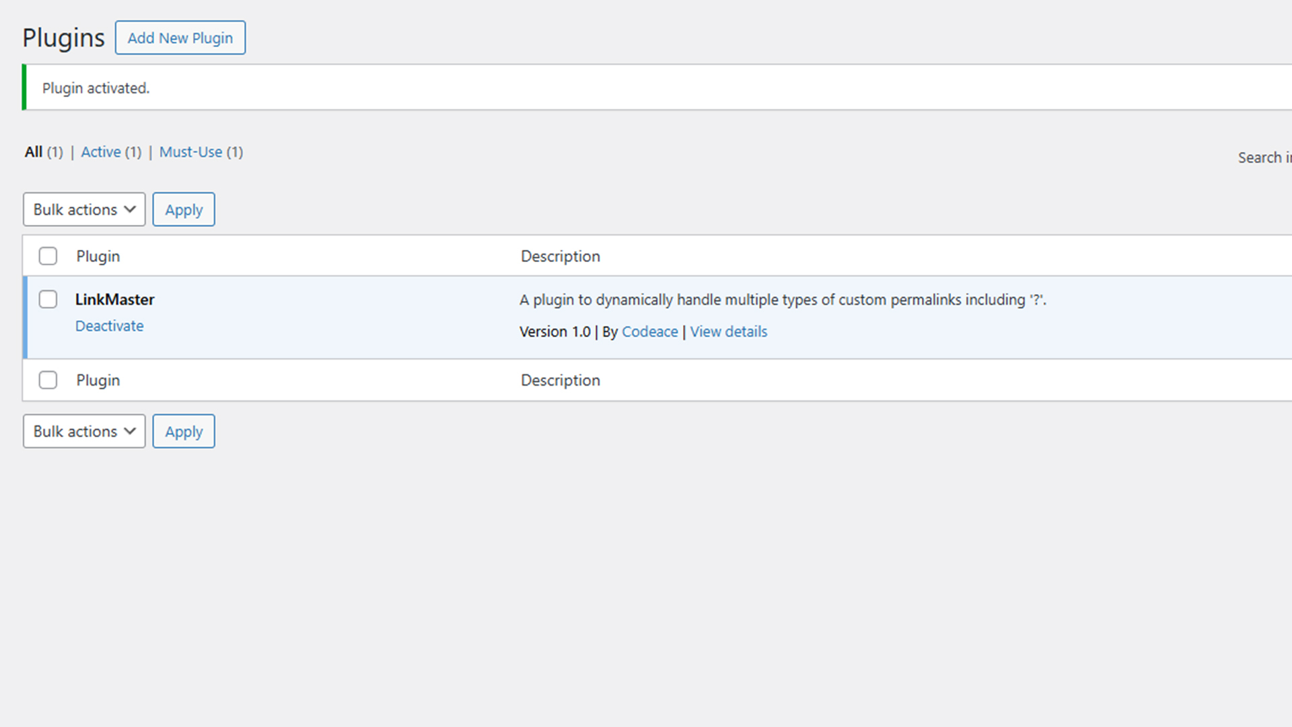Click the Plugin column label in footer

tap(98, 380)
